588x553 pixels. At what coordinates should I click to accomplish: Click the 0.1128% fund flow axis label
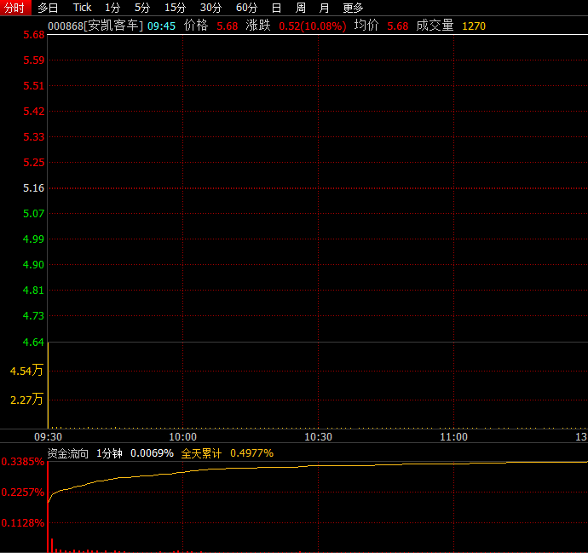23,523
